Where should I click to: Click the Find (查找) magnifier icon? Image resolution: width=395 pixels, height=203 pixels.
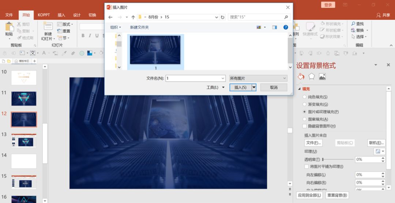pyautogui.click(x=353, y=23)
